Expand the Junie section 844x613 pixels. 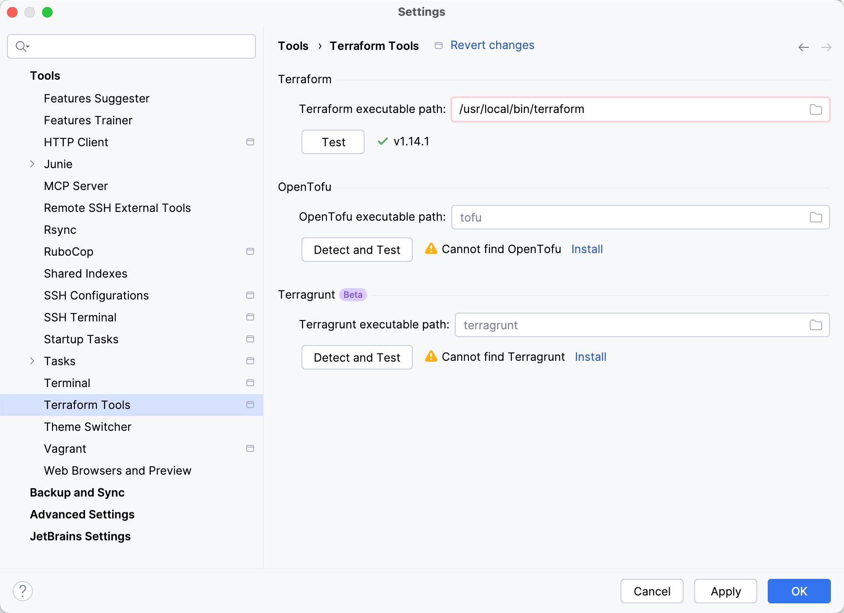point(32,164)
